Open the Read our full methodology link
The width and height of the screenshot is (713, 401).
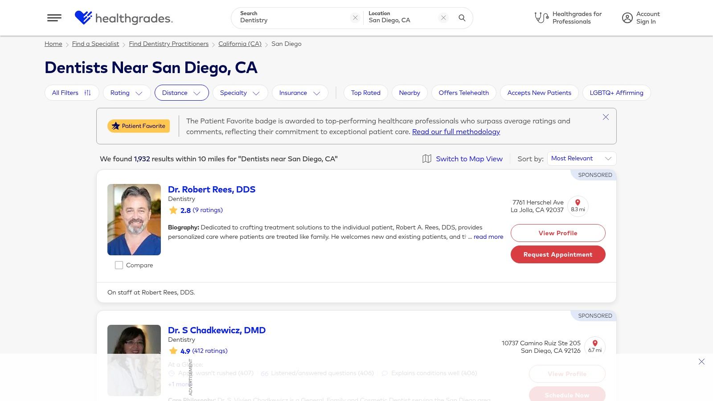tap(456, 131)
